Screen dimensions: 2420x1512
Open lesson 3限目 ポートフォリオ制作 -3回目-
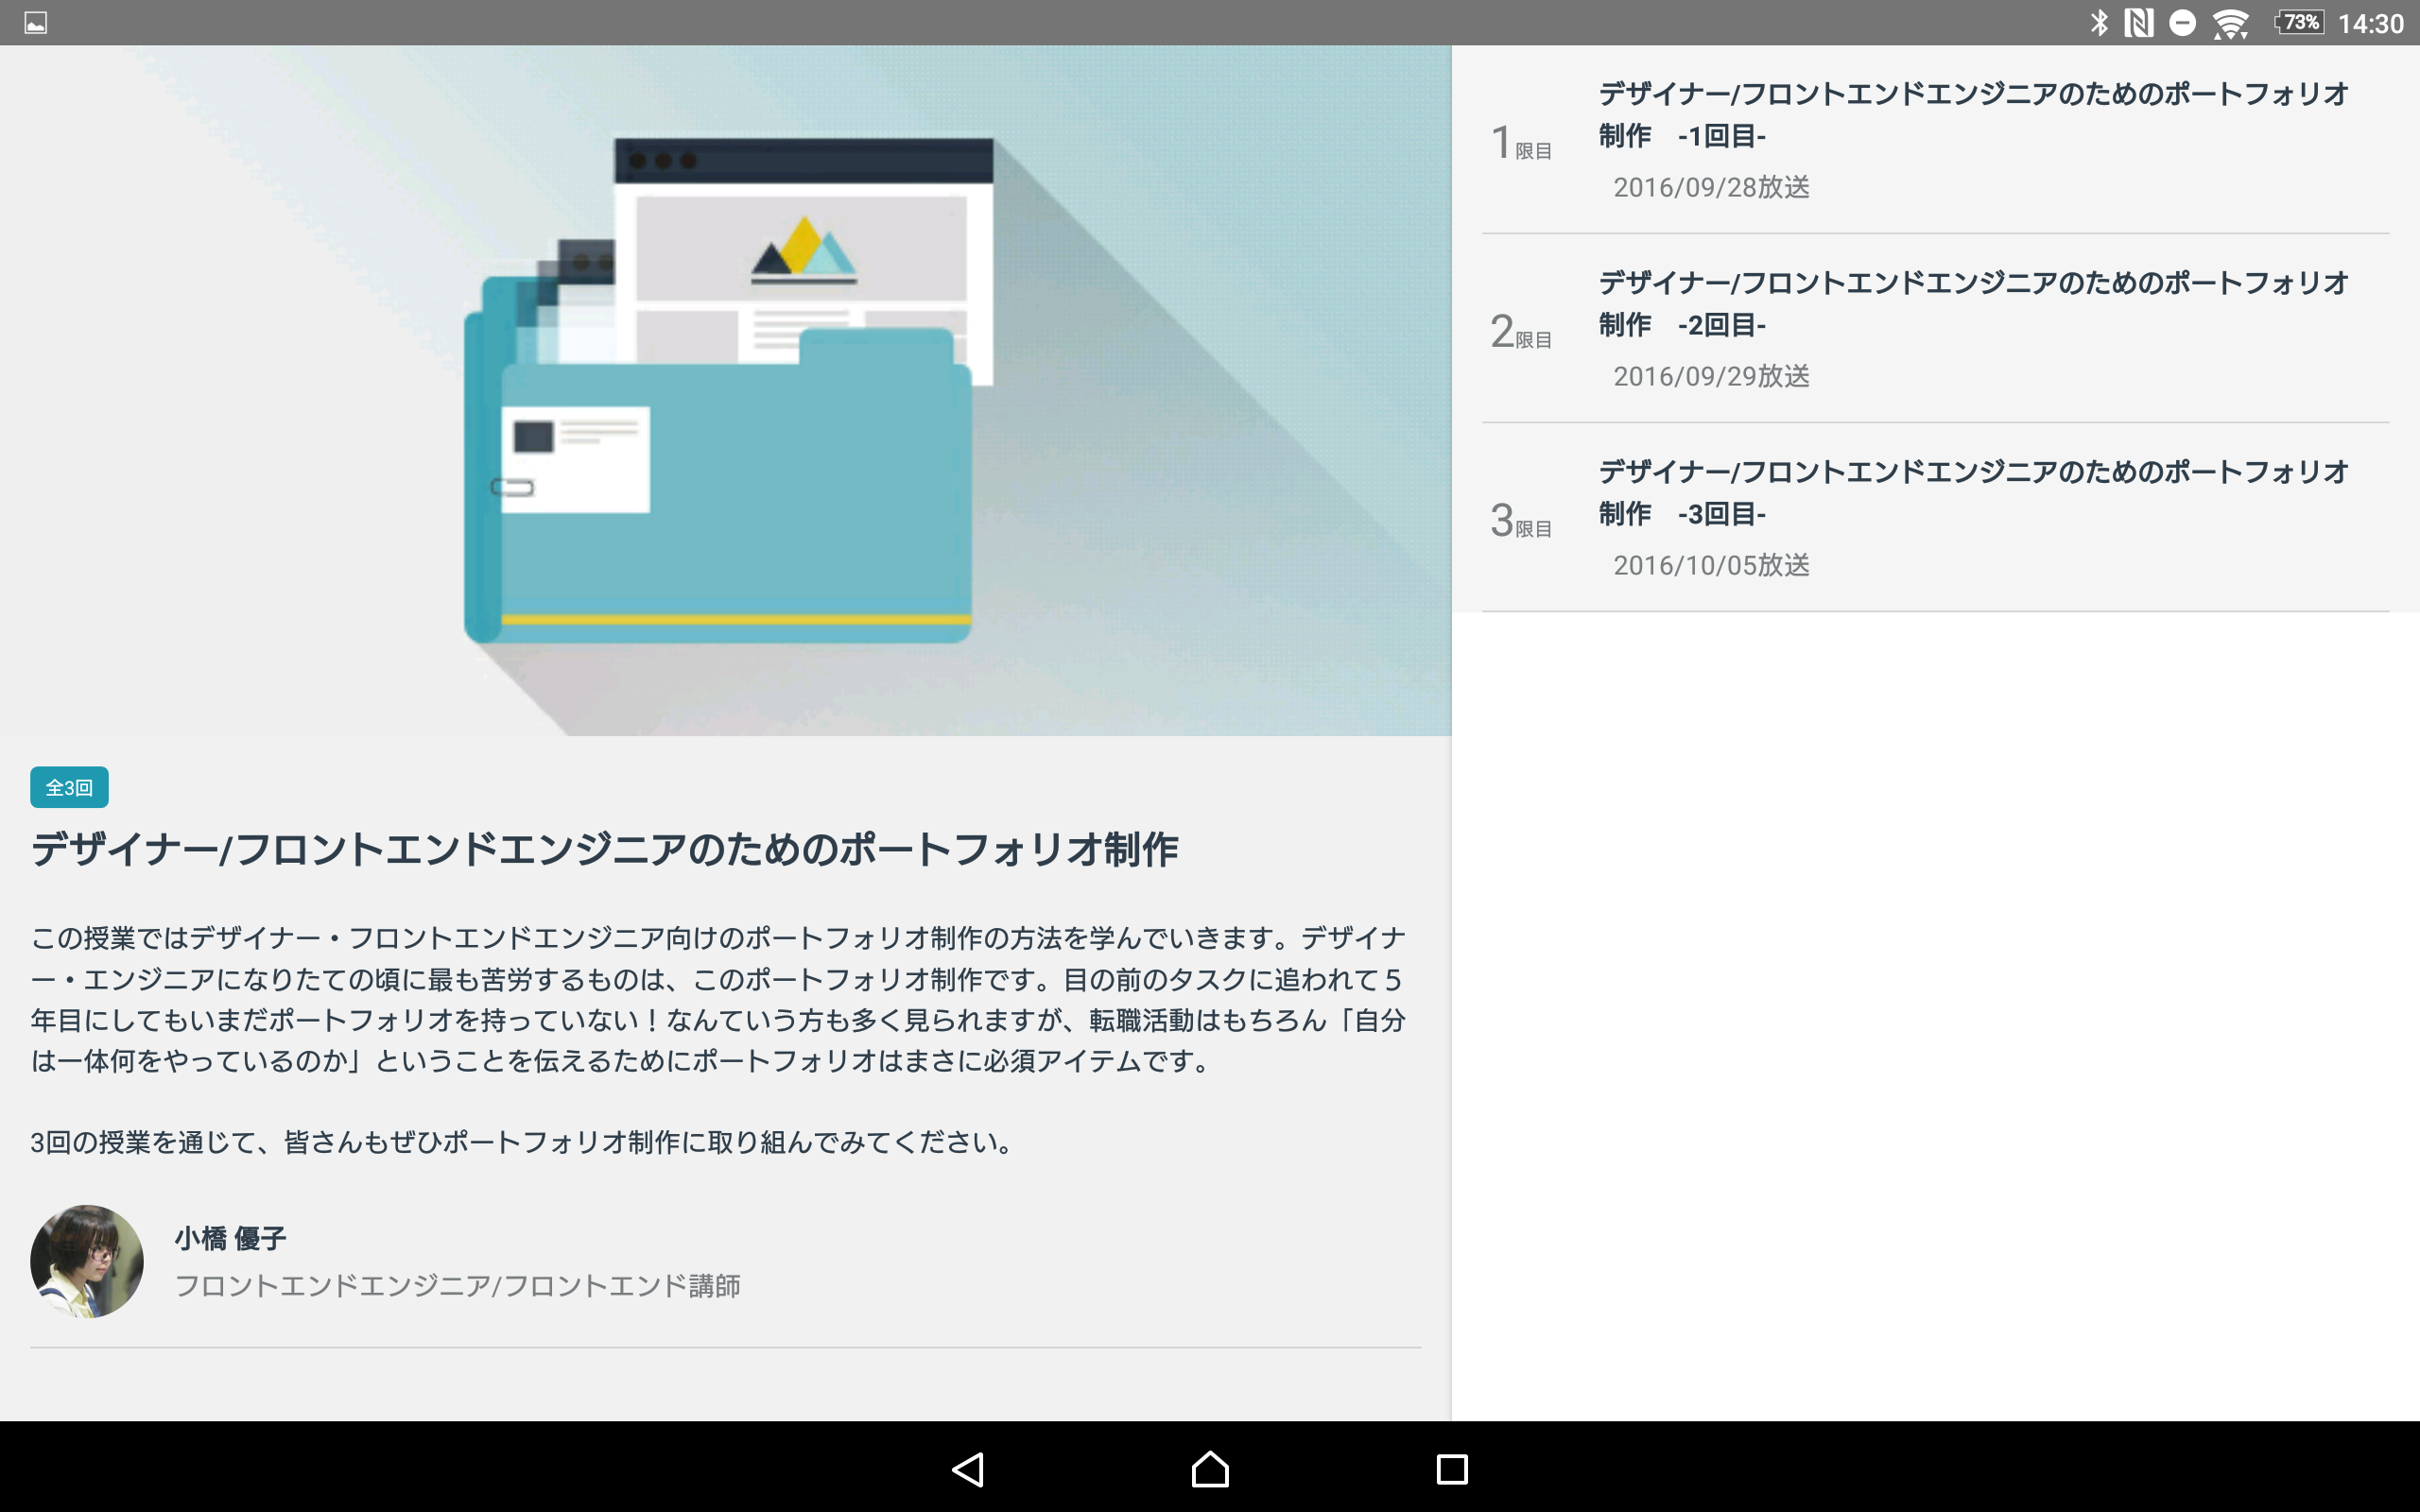click(1935, 518)
